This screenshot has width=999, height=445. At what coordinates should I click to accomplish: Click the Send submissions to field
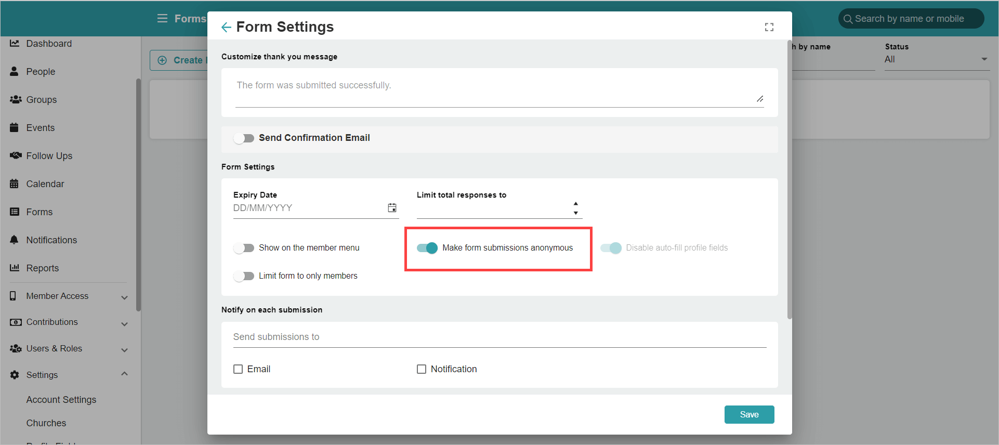click(499, 337)
